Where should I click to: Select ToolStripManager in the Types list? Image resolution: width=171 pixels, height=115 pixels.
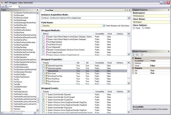click(x=20, y=20)
